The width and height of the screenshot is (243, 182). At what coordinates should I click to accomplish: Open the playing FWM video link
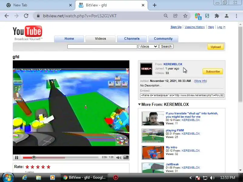pos(175,130)
